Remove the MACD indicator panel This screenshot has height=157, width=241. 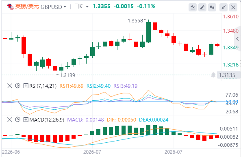10,119
